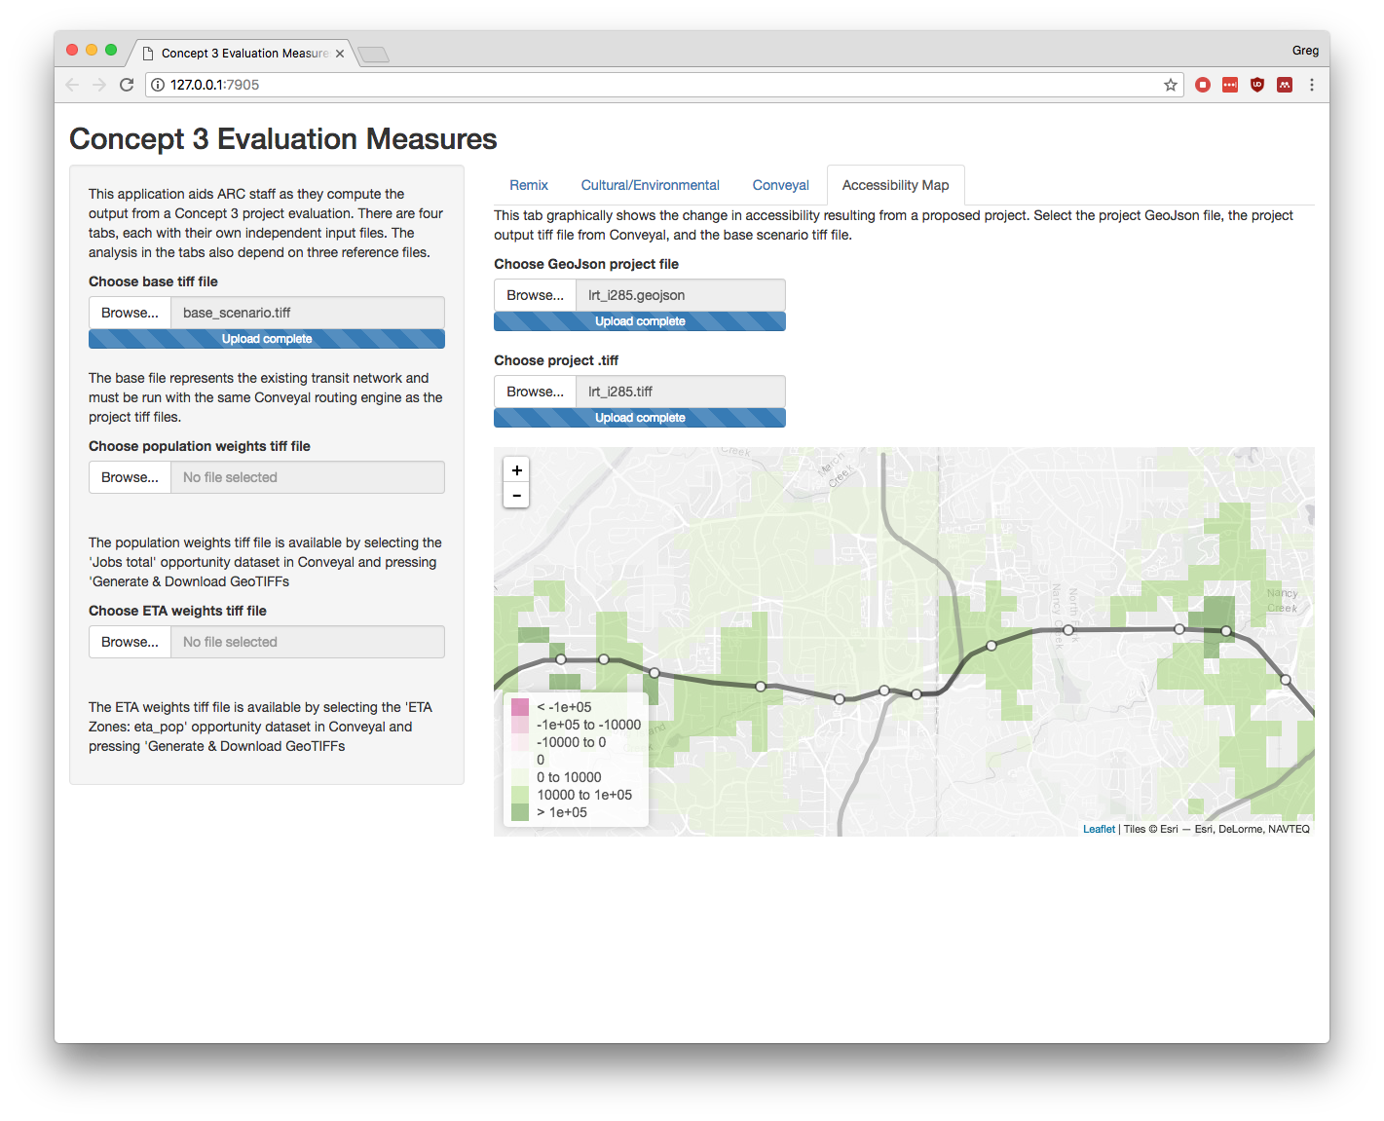Click the base_scenario.tiff filename field
The image size is (1384, 1121).
point(308,313)
